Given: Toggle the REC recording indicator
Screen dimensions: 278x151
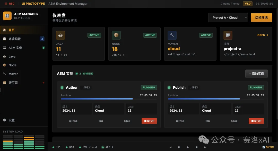Looking at the screenshot, I should (x=10, y=4).
